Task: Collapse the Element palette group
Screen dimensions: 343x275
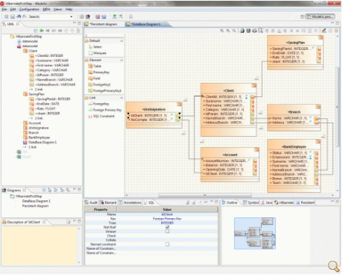Action: click(122, 60)
